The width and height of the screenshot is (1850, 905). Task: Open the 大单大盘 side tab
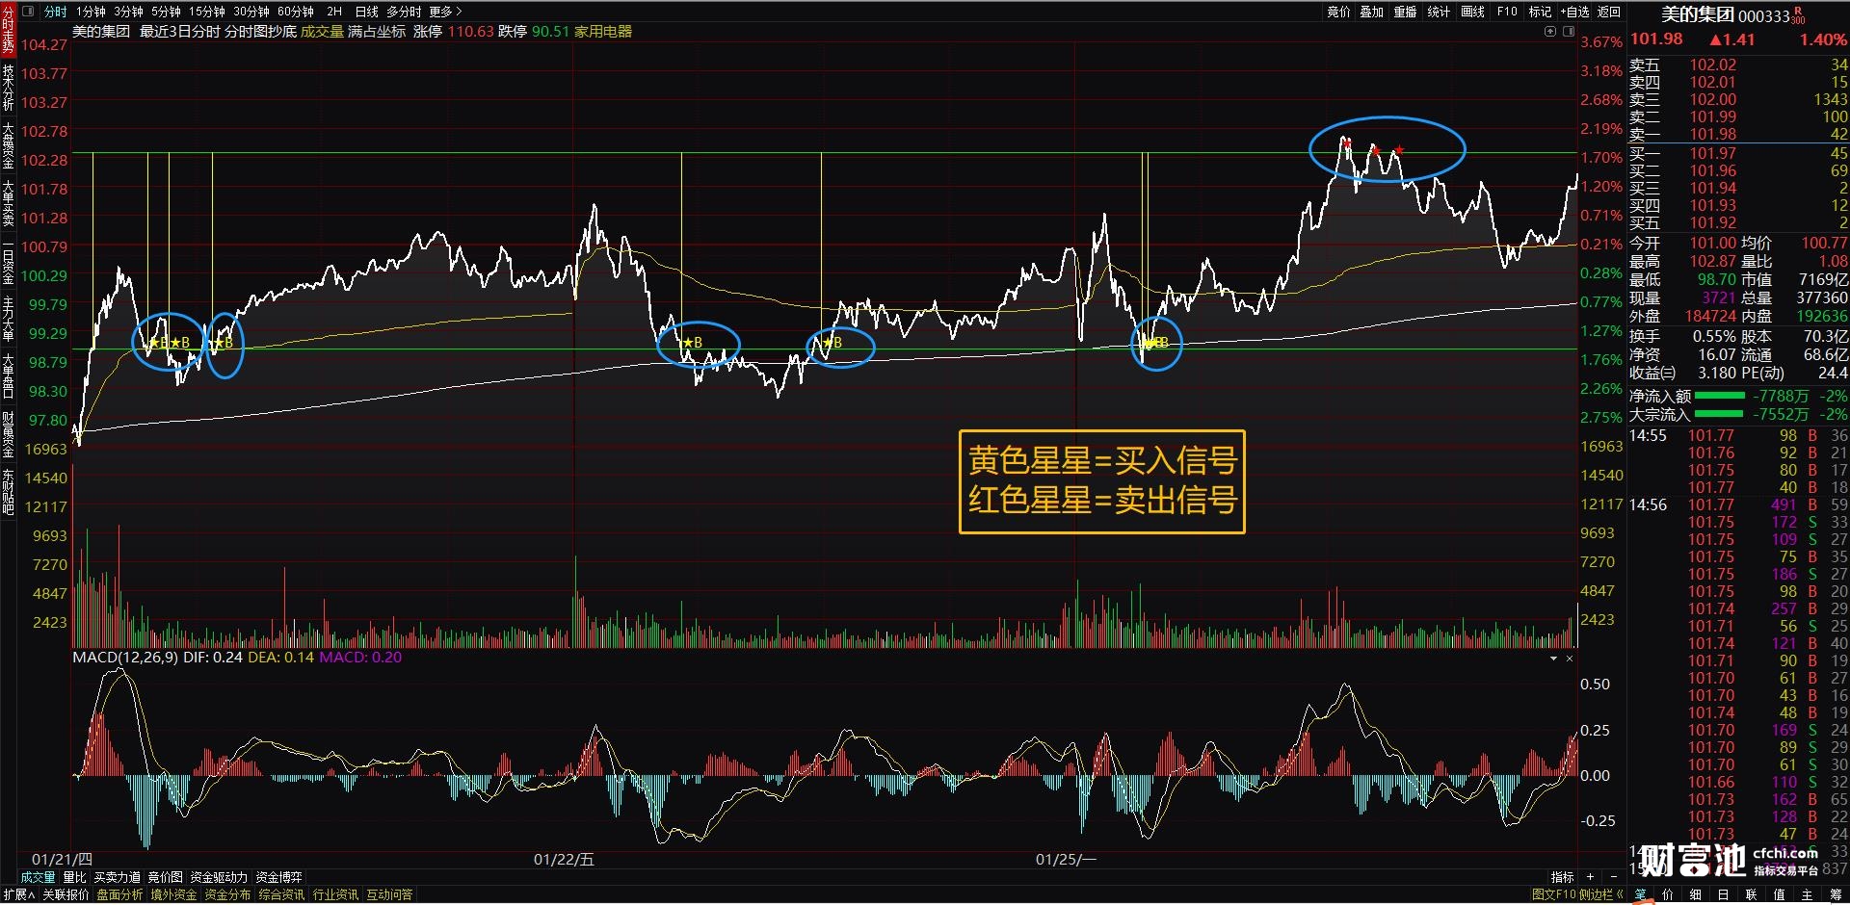pyautogui.click(x=8, y=377)
